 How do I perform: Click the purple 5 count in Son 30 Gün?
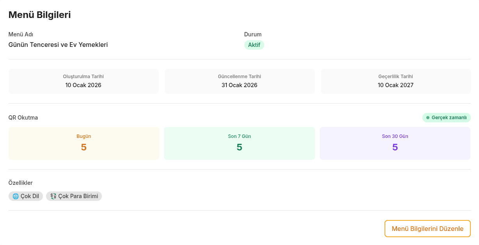pos(395,147)
